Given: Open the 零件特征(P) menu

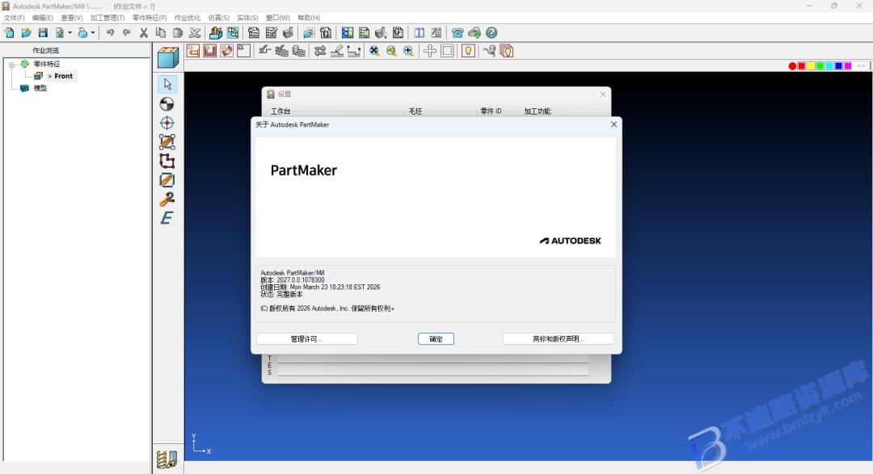Looking at the screenshot, I should coord(150,18).
